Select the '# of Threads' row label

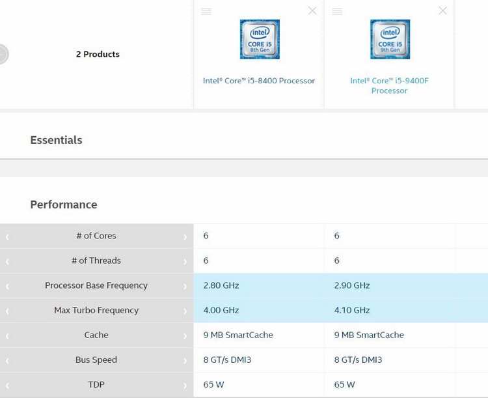click(x=96, y=261)
